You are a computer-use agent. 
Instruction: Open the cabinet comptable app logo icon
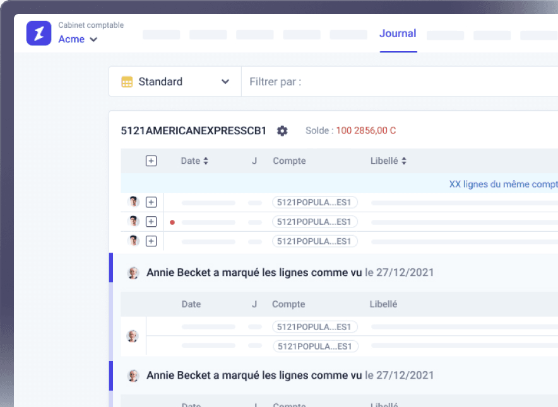click(39, 32)
